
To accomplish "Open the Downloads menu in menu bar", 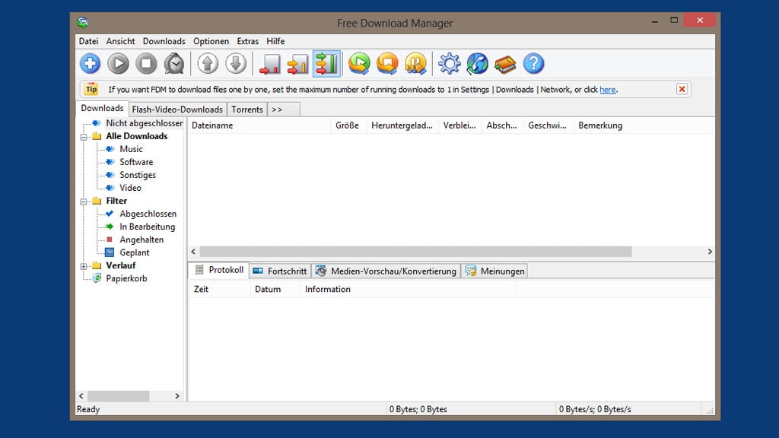I will pos(164,41).
